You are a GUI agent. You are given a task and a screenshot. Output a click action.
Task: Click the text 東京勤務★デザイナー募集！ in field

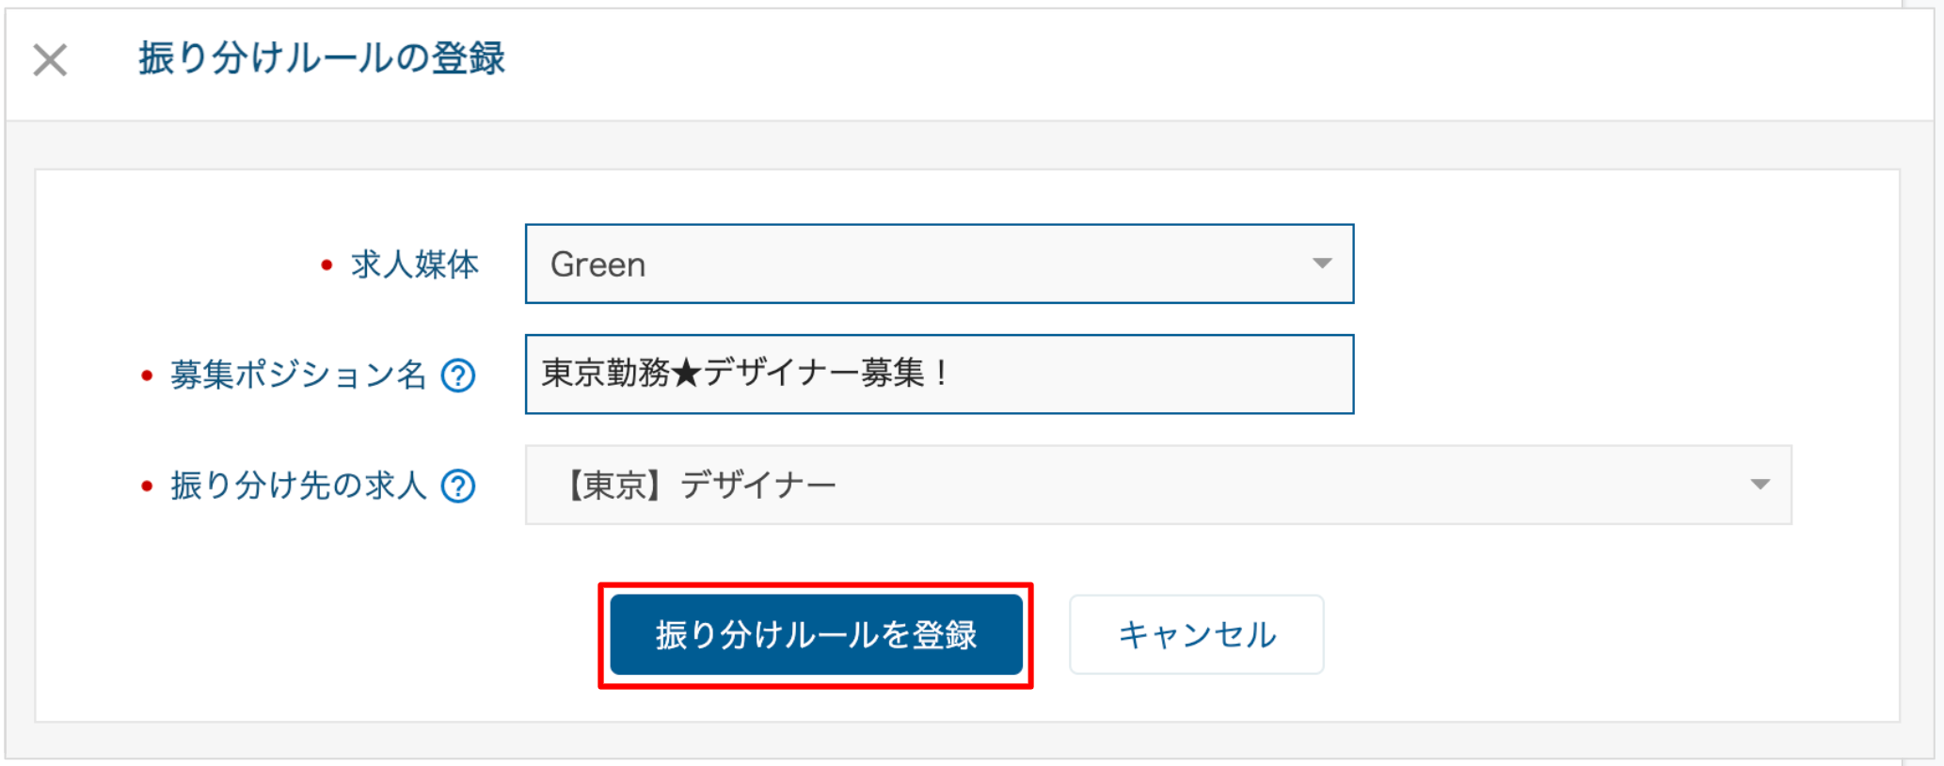click(747, 374)
